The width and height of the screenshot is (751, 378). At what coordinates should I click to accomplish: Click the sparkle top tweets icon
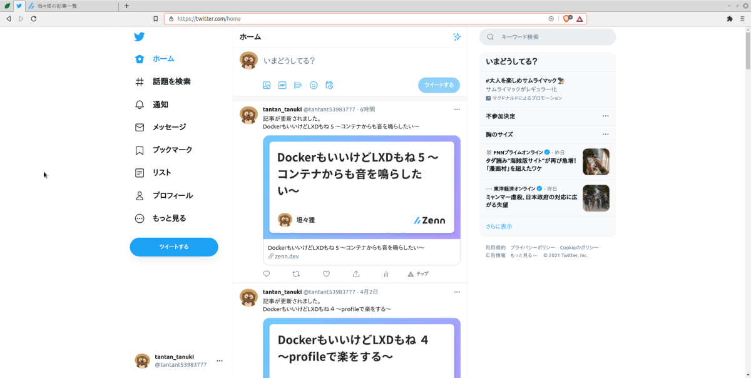click(x=457, y=37)
